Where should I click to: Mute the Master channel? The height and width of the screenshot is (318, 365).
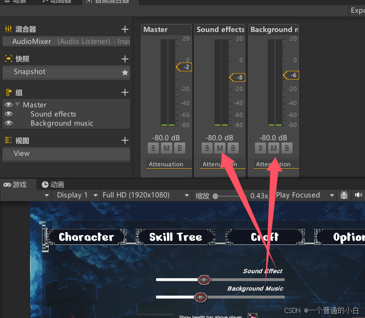[167, 148]
